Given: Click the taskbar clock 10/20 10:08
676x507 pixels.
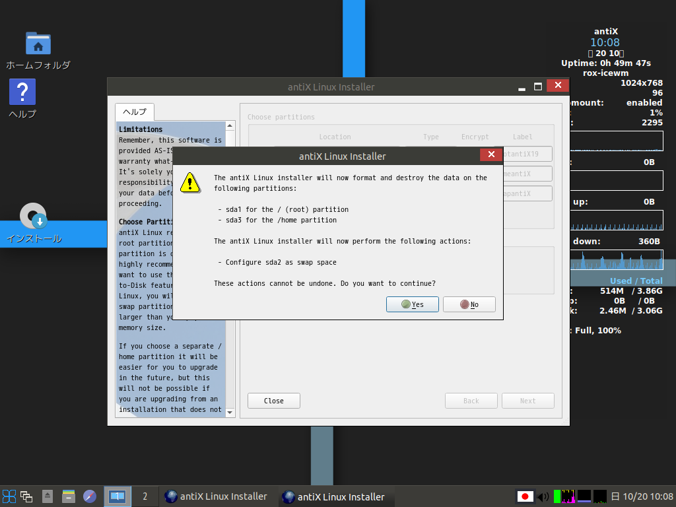Looking at the screenshot, I should tap(642, 496).
